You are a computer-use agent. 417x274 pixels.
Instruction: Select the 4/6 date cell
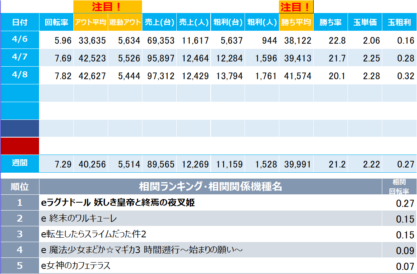coord(20,40)
